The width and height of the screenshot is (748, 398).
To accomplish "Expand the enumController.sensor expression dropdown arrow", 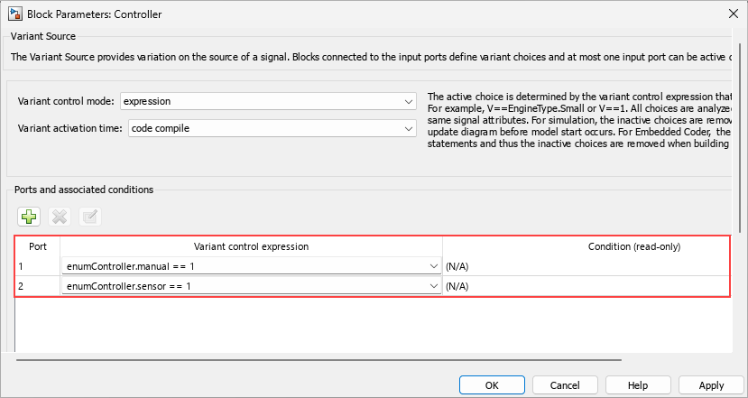I will [x=434, y=286].
